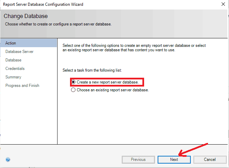
Task: Select the Progress and Finish step
Action: (22, 86)
